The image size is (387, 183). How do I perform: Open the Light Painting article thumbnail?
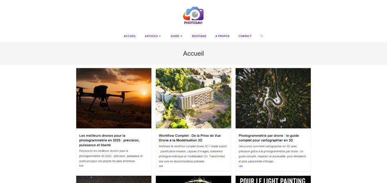coord(273,179)
